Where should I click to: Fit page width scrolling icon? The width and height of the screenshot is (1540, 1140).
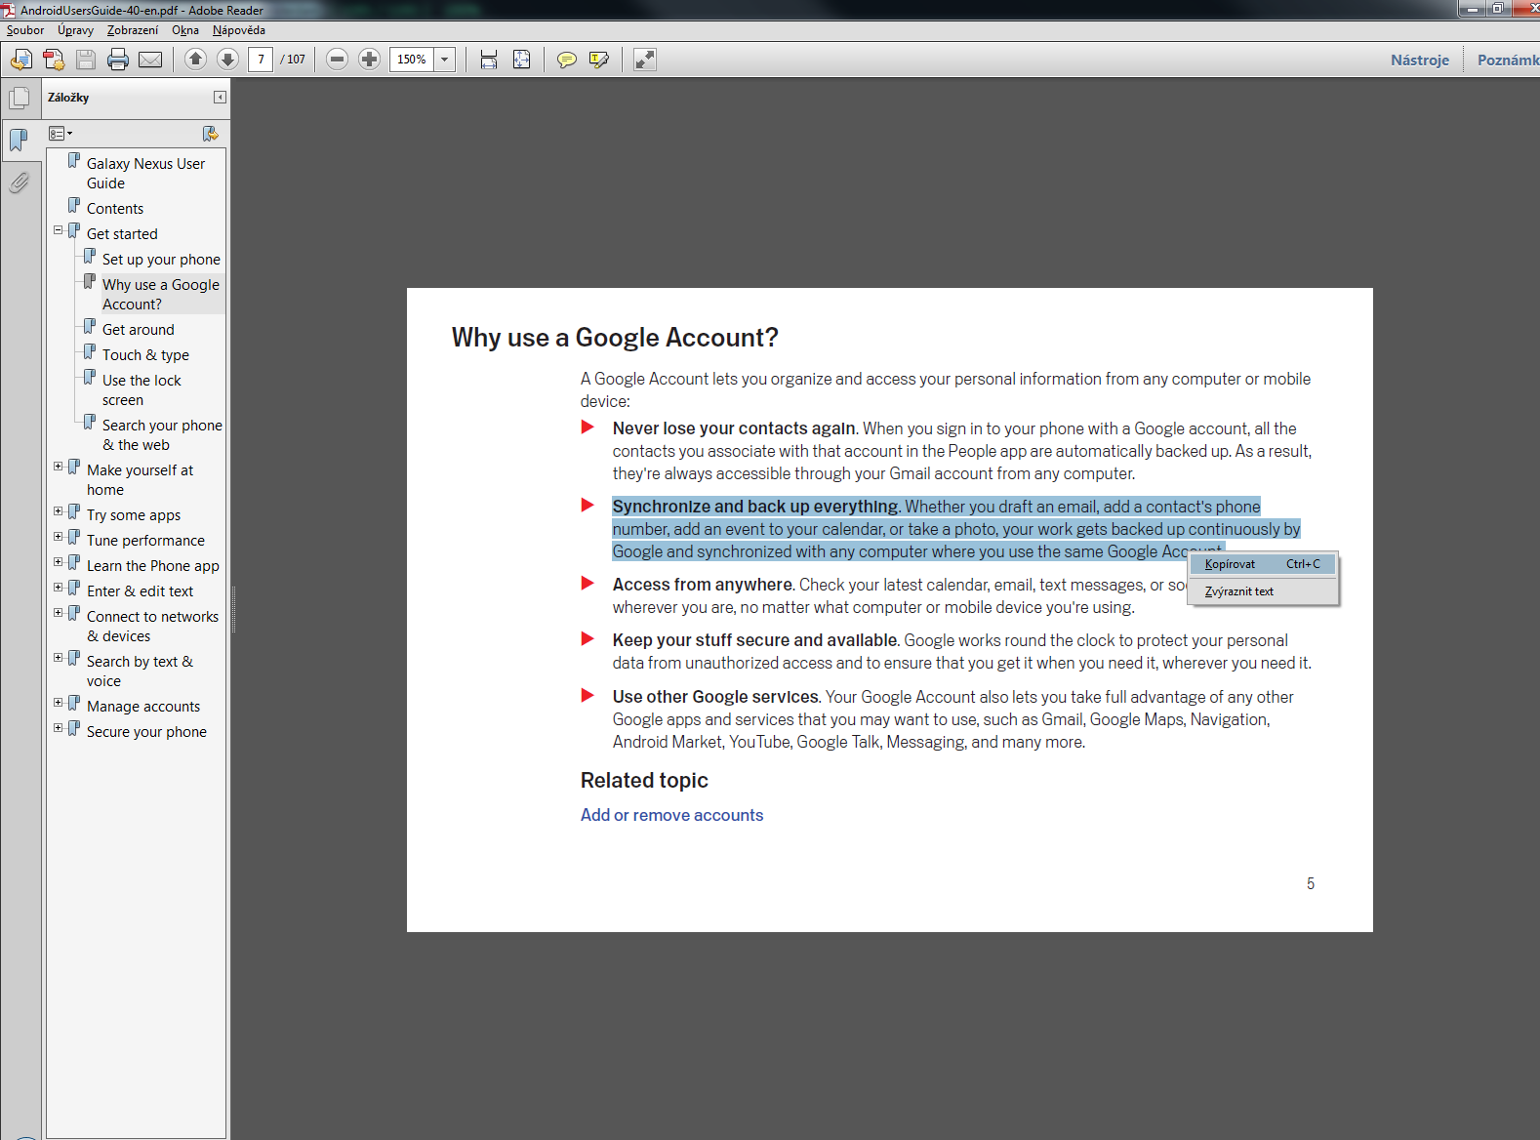tap(489, 60)
